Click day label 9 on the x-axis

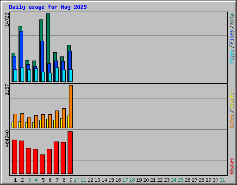click(71, 180)
